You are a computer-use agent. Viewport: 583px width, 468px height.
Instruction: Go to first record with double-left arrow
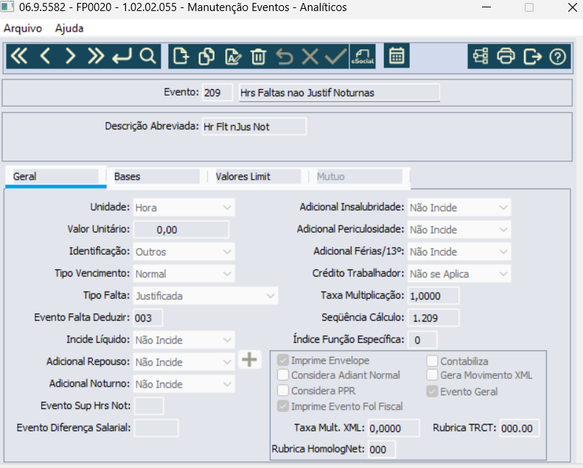[19, 57]
